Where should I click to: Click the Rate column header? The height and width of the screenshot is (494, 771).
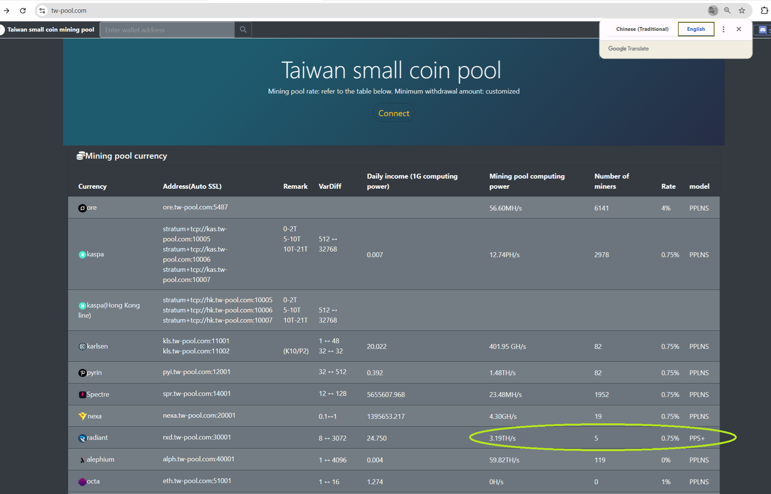tap(668, 186)
